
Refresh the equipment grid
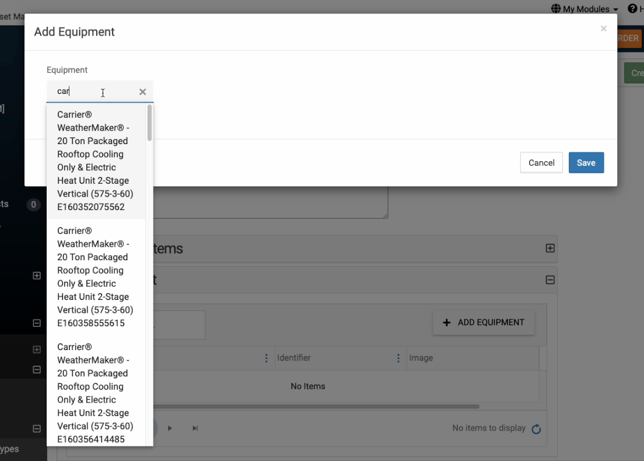536,429
